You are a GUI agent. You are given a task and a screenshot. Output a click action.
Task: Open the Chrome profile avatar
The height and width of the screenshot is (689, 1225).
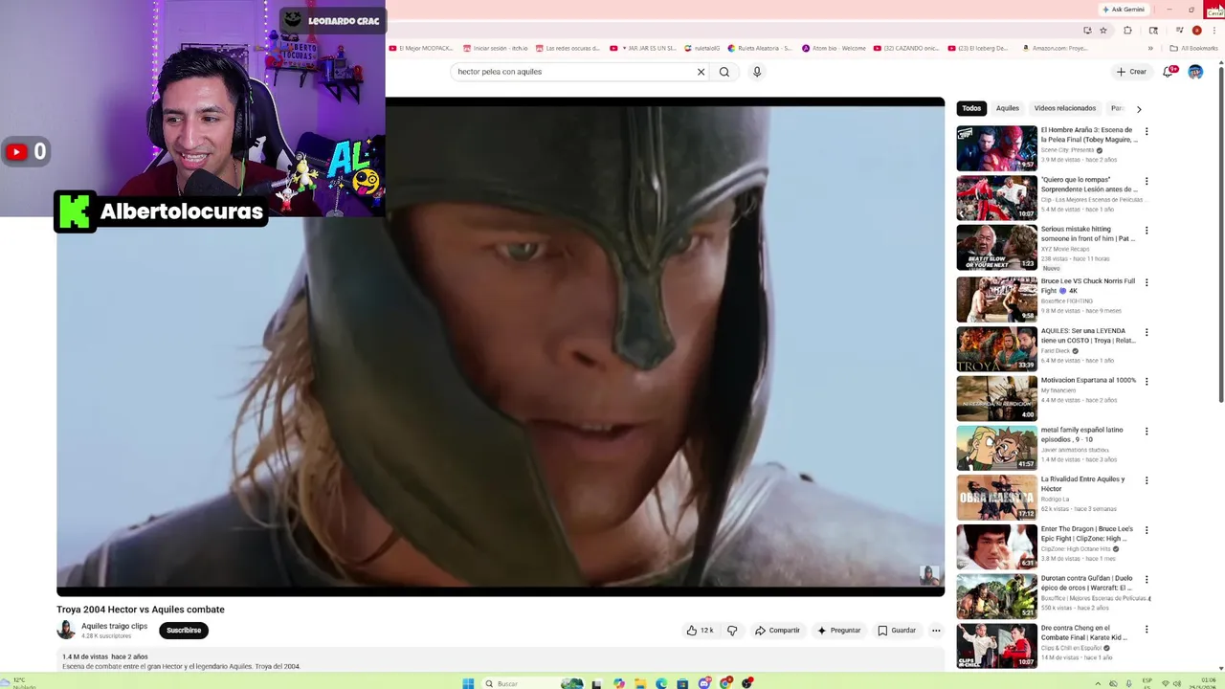pos(1196,31)
